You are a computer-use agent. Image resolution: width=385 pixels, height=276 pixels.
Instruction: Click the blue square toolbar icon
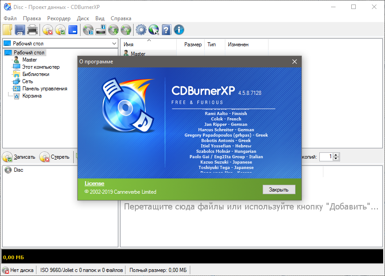[73, 30]
